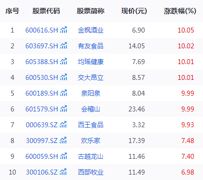Click change value 10.01 in 均瑶健康 row
The image size is (203, 180).
pyautogui.click(x=186, y=62)
